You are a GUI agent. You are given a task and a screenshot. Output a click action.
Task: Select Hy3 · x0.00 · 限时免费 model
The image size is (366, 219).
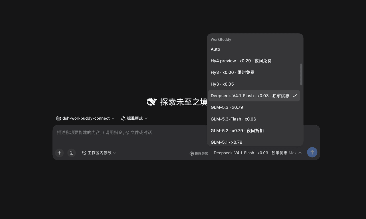tap(254, 73)
